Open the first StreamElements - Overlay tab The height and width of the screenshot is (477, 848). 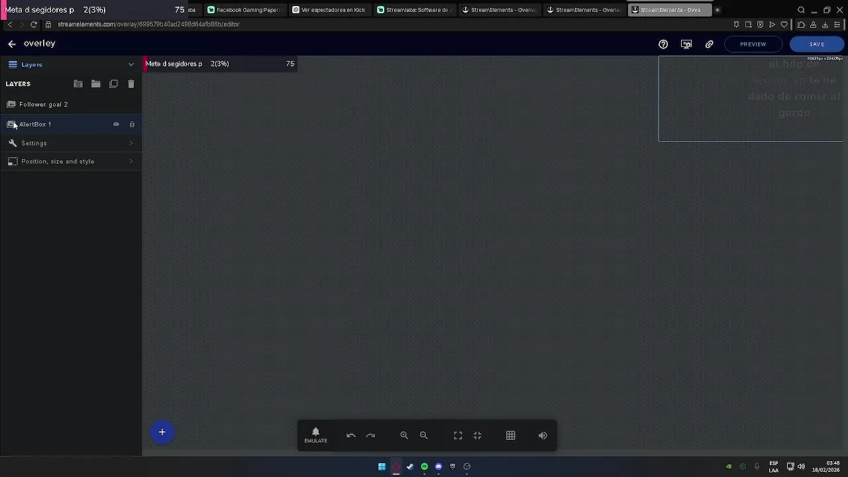tap(500, 10)
